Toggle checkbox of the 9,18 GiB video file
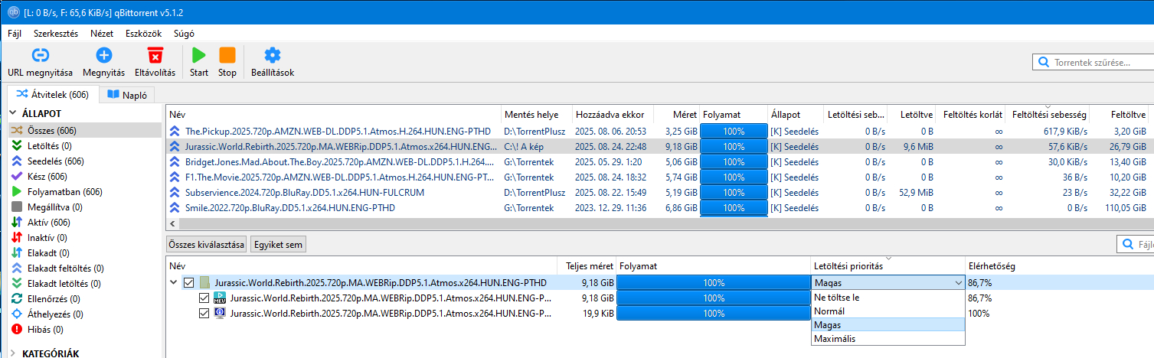This screenshot has height=358, width=1154. [x=204, y=298]
